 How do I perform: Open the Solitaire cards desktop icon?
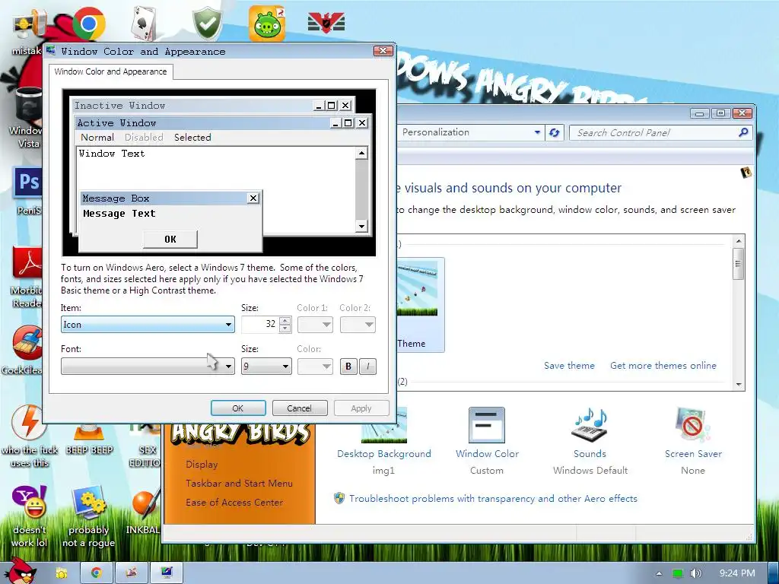[x=144, y=23]
